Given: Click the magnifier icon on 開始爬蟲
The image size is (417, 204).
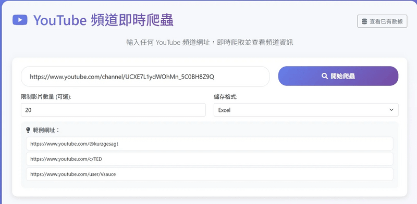Looking at the screenshot, I should [x=324, y=76].
